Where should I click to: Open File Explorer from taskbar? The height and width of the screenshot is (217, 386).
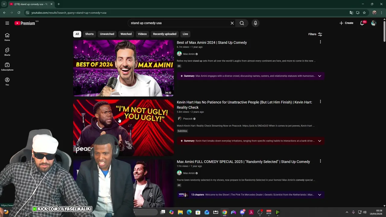coord(180,212)
